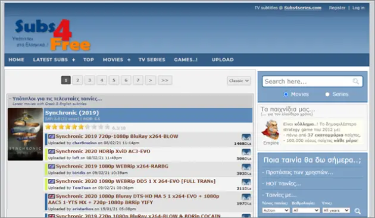Focus the Search here input field
375x218 pixels.
click(312, 81)
